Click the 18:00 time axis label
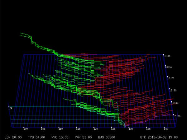Screen dimensions: 187x140 pos(167,56)
